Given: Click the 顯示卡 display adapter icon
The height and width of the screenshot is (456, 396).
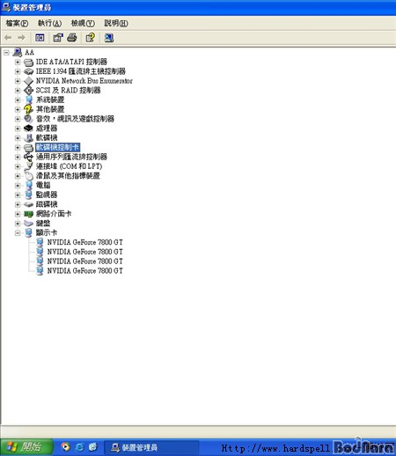Looking at the screenshot, I should (29, 233).
